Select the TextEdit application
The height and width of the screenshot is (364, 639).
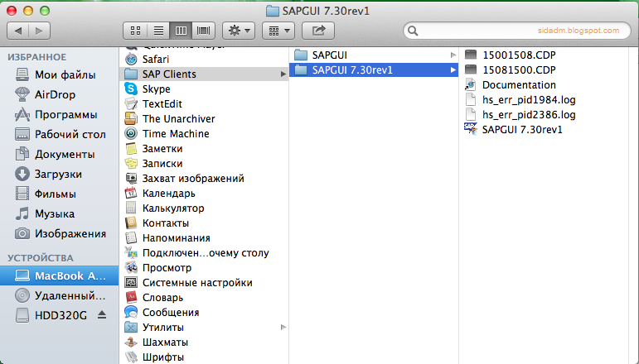pyautogui.click(x=204, y=104)
